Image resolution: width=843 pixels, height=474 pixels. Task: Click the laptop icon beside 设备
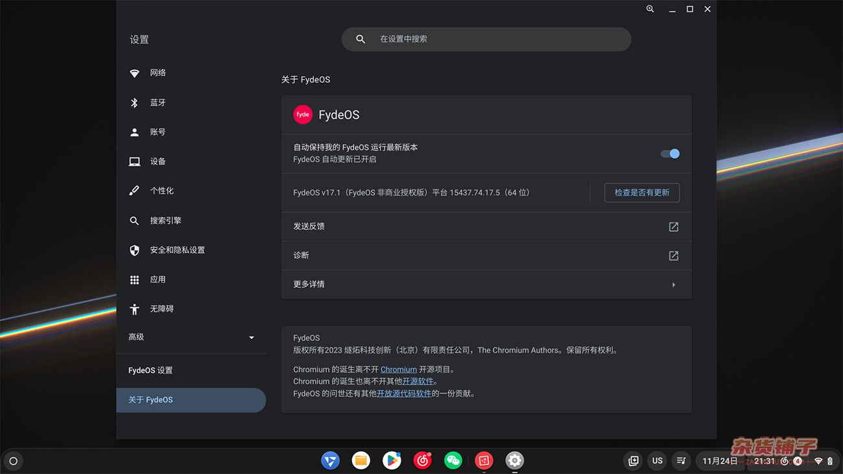click(x=134, y=161)
